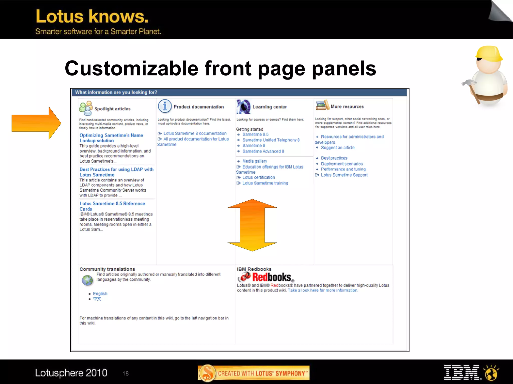
Task: Open the Deployment scenarios link
Action: pos(342,164)
